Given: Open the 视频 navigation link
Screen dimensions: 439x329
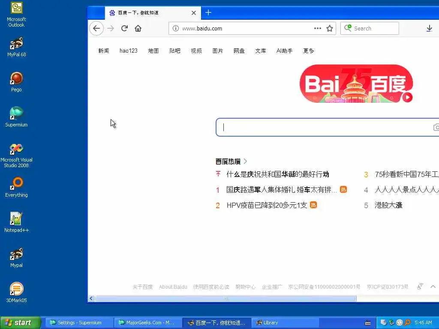Looking at the screenshot, I should (x=196, y=51).
